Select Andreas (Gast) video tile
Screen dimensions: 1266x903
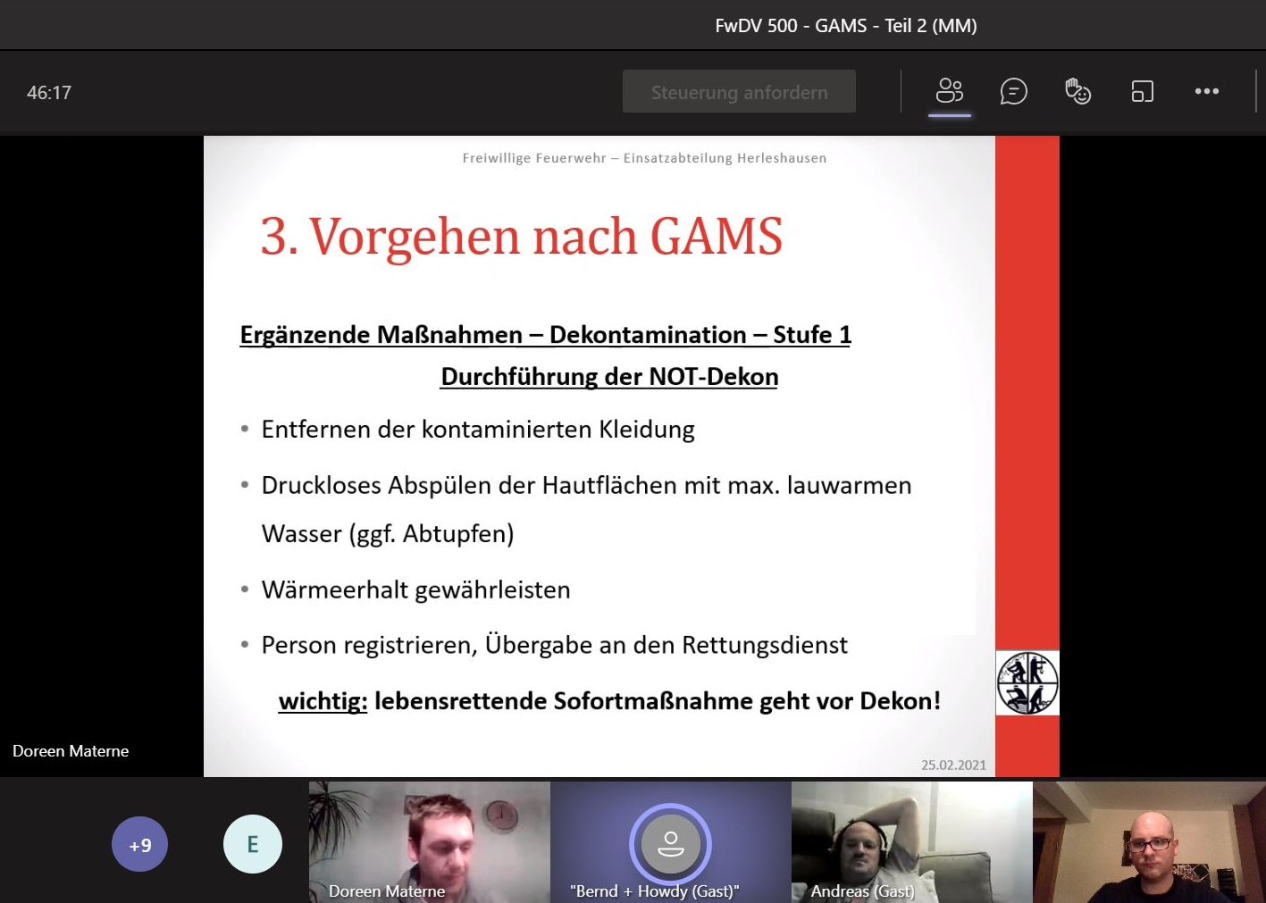912,842
